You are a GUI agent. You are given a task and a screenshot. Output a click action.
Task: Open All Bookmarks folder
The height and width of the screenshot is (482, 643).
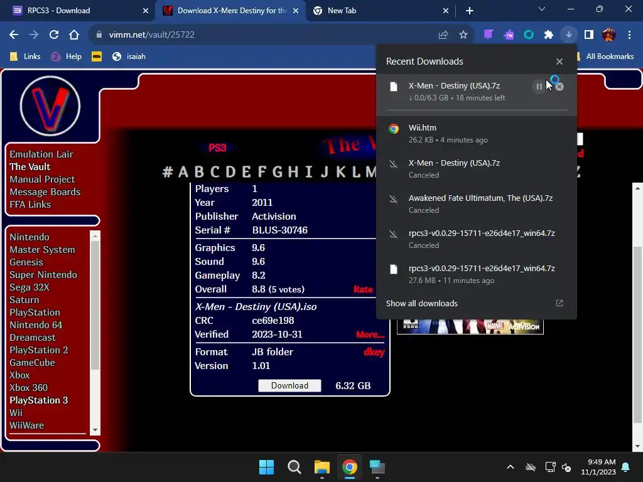606,56
